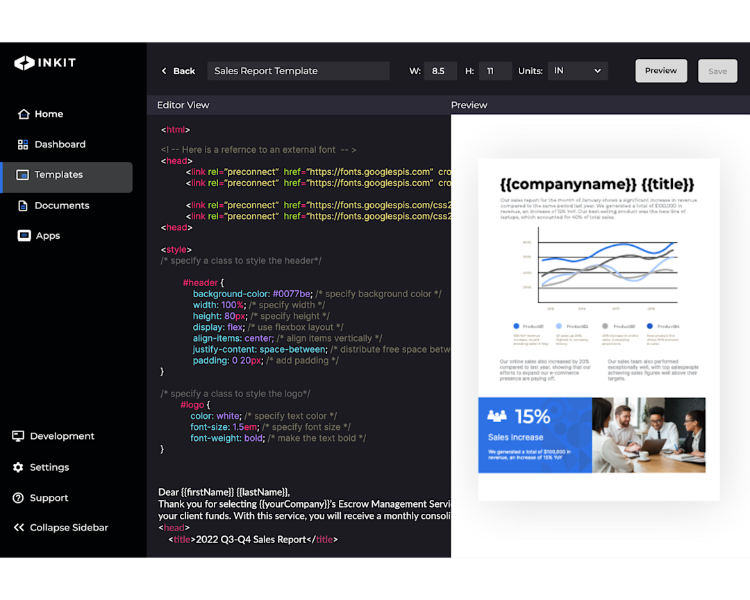Click the Support question mark icon
750x600 pixels.
point(18,498)
